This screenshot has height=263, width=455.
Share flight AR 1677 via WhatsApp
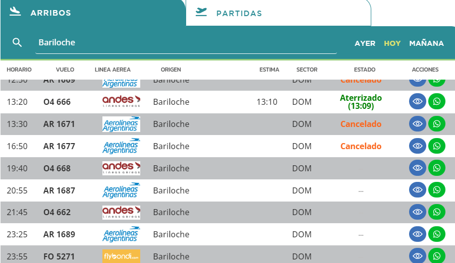pos(436,146)
